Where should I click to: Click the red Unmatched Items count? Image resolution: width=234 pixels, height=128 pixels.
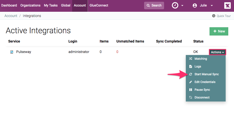[117, 52]
